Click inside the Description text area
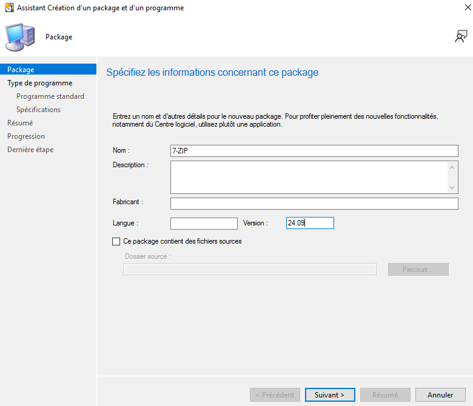473x406 pixels. coord(309,177)
